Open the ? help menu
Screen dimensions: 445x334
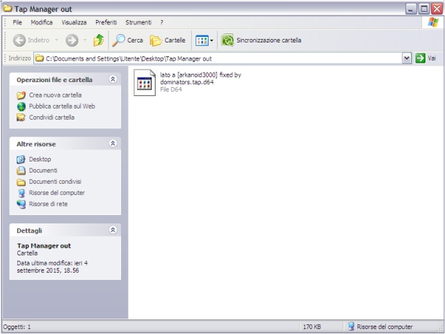click(161, 22)
